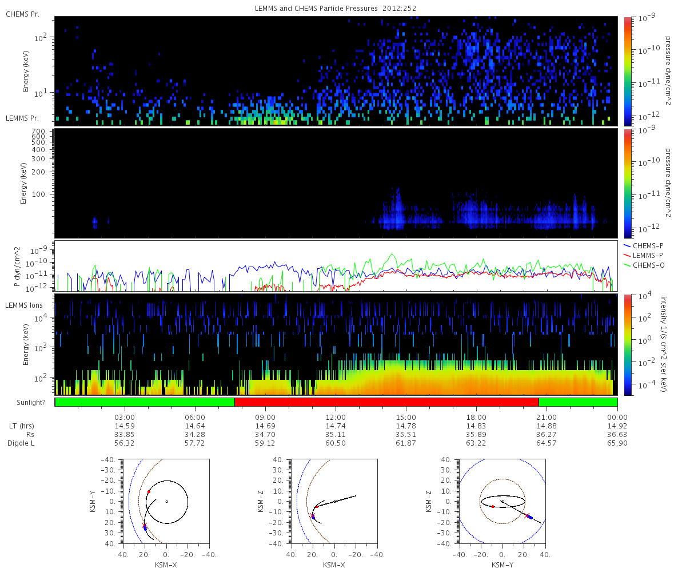Click the red segment of the Sunlight bar
This screenshot has width=686, height=572.
[386, 402]
